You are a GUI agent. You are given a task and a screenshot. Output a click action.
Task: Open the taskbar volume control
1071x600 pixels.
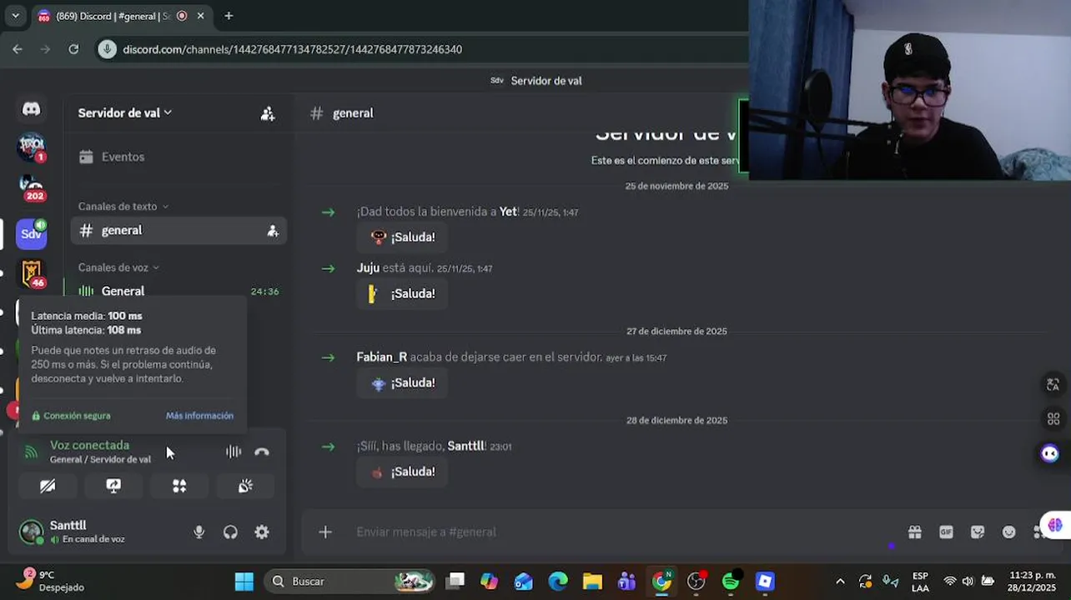968,582
